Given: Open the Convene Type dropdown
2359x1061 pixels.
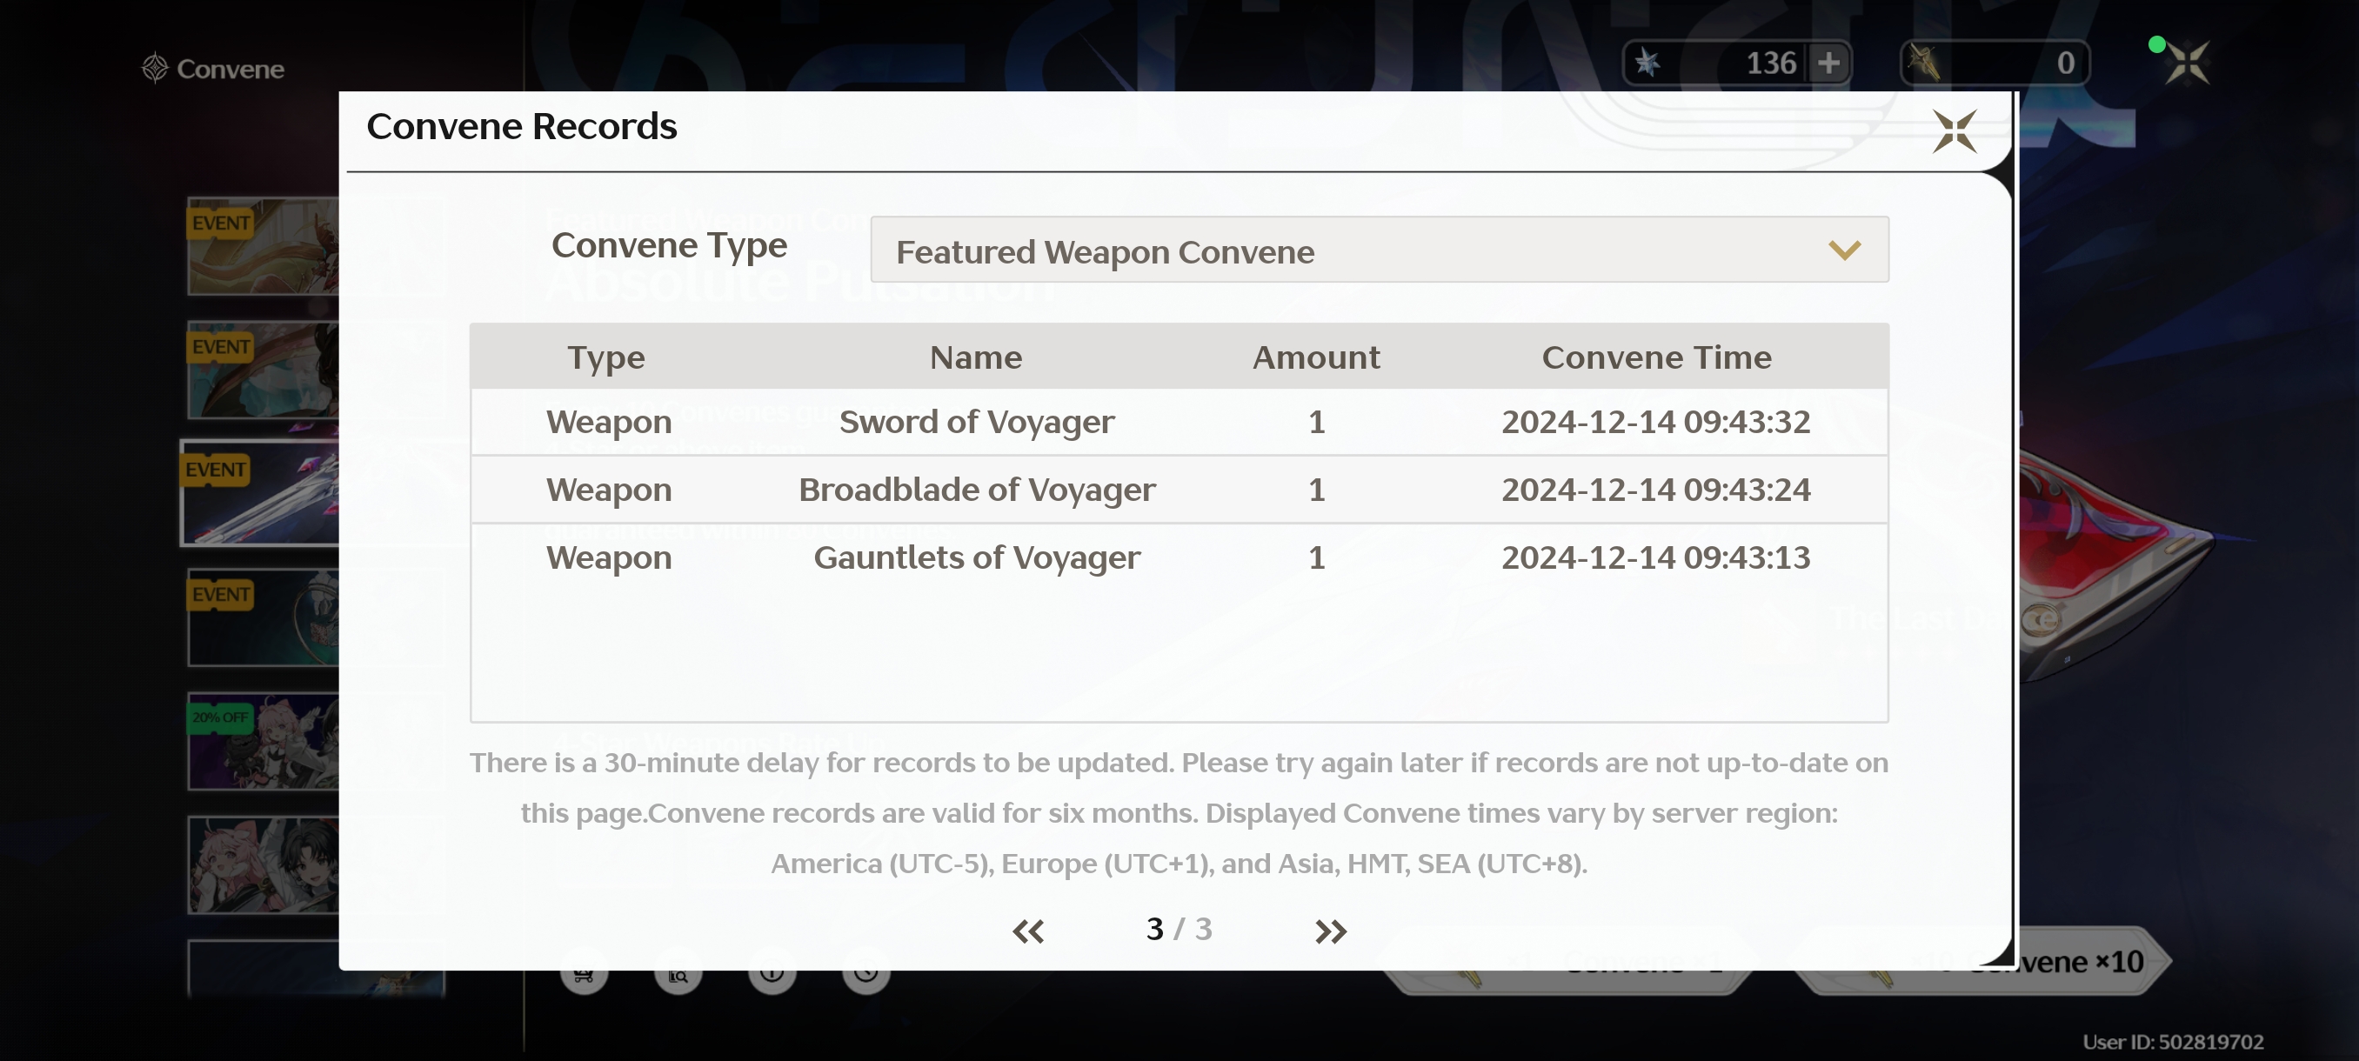Looking at the screenshot, I should (1380, 250).
